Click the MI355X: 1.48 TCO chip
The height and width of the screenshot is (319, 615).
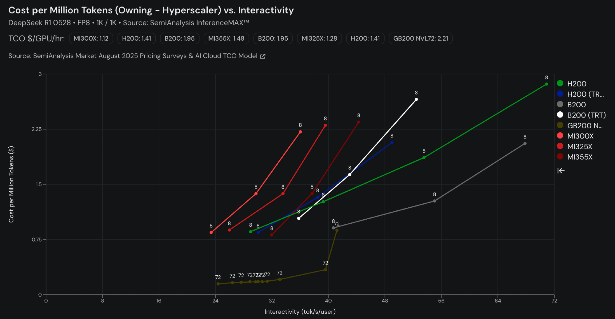point(226,38)
